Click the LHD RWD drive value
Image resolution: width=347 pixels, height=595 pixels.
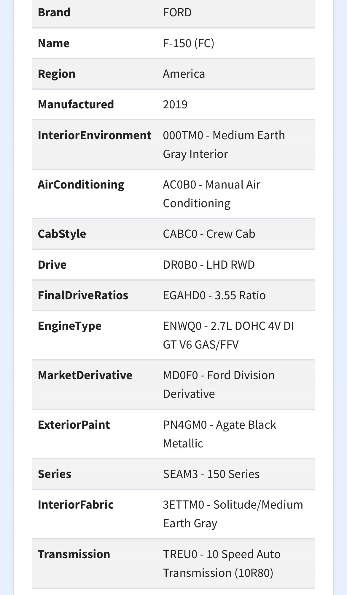point(208,265)
